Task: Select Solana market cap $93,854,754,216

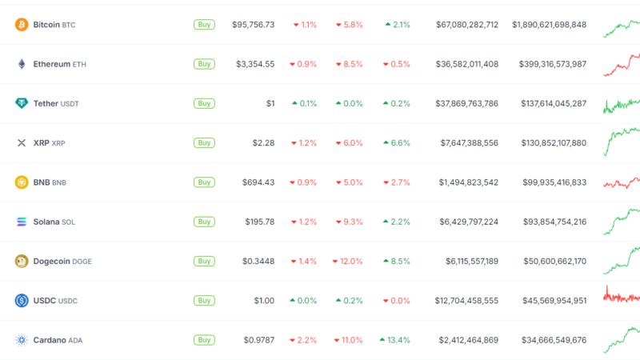Action: click(x=554, y=222)
